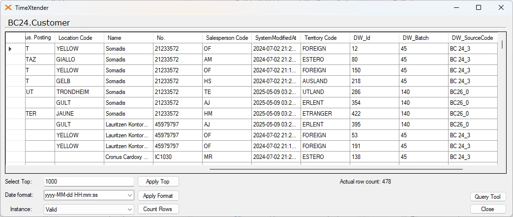Click the DW_Id column header
513x217 pixels.
coord(375,37)
